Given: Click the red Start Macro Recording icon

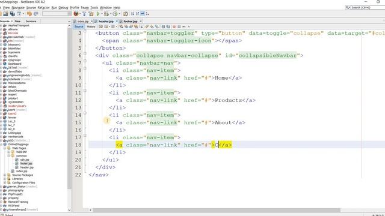Looking at the screenshot, I should pos(174,26).
